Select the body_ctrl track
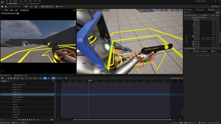The height and width of the screenshot is (124, 221). [x=16, y=102]
